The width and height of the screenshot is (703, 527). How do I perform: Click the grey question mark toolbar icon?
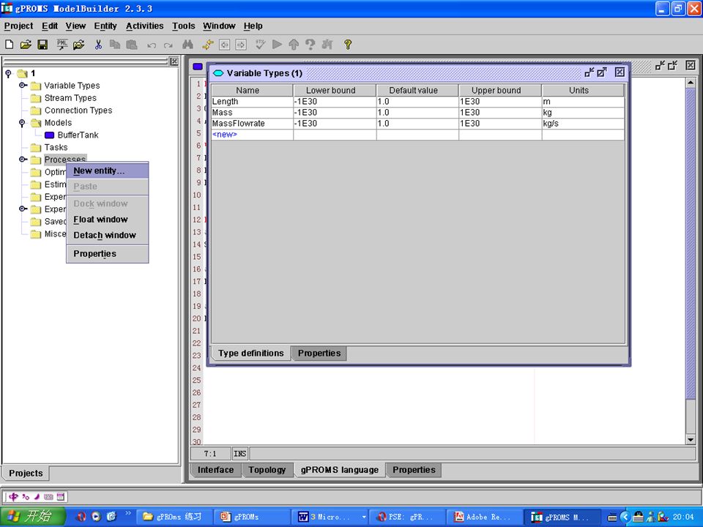[310, 45]
